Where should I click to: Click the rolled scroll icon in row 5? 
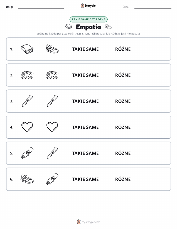coord(27,153)
